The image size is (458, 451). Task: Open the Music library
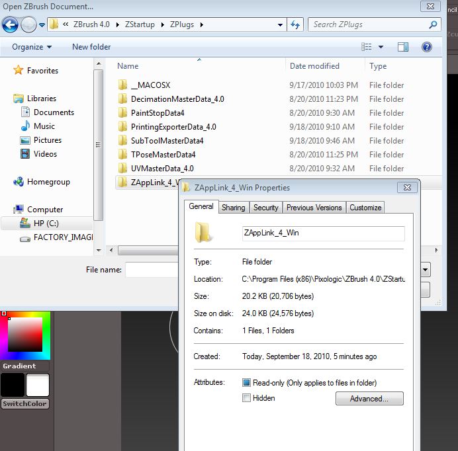tap(38, 126)
